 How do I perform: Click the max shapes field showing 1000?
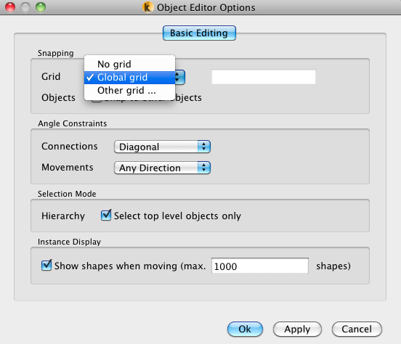tap(260, 266)
